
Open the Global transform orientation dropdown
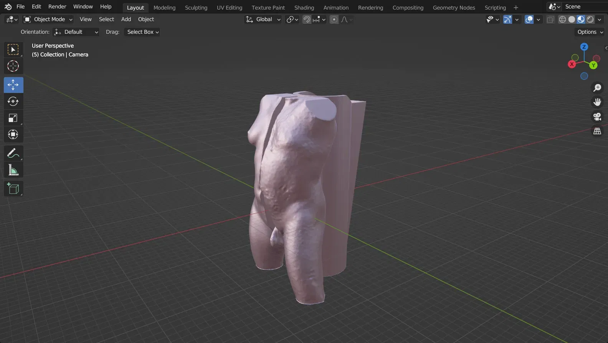coord(263,20)
